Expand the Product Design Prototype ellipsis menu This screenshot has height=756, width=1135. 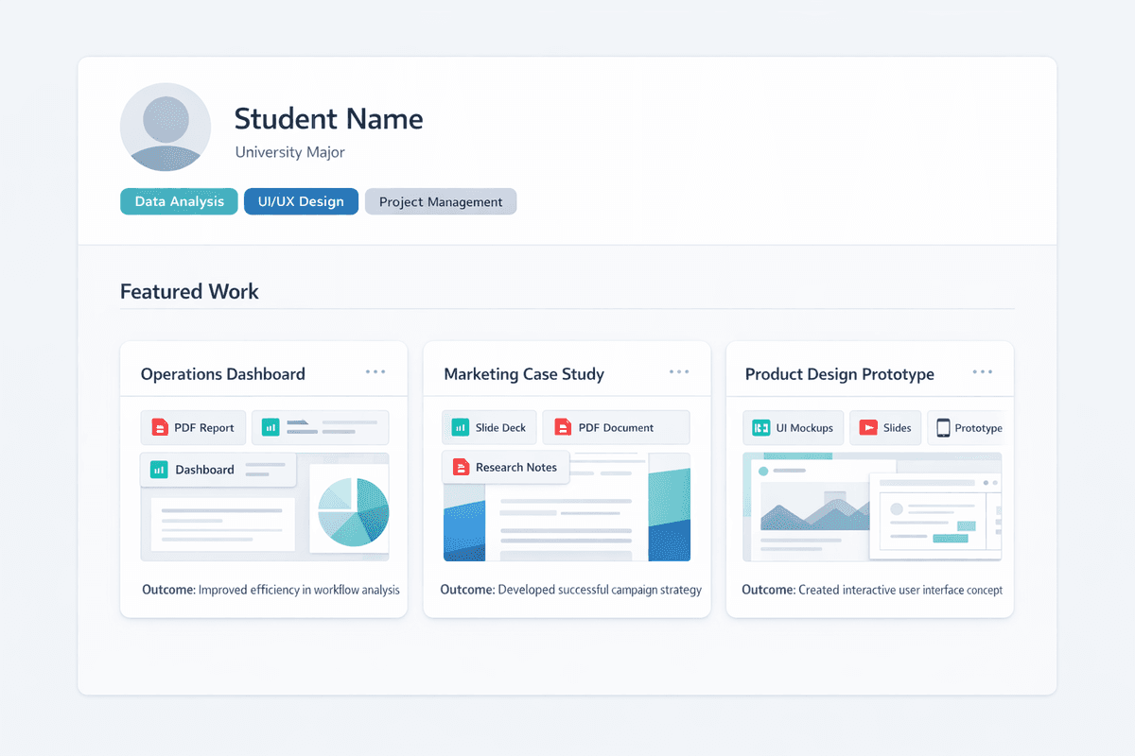tap(982, 371)
